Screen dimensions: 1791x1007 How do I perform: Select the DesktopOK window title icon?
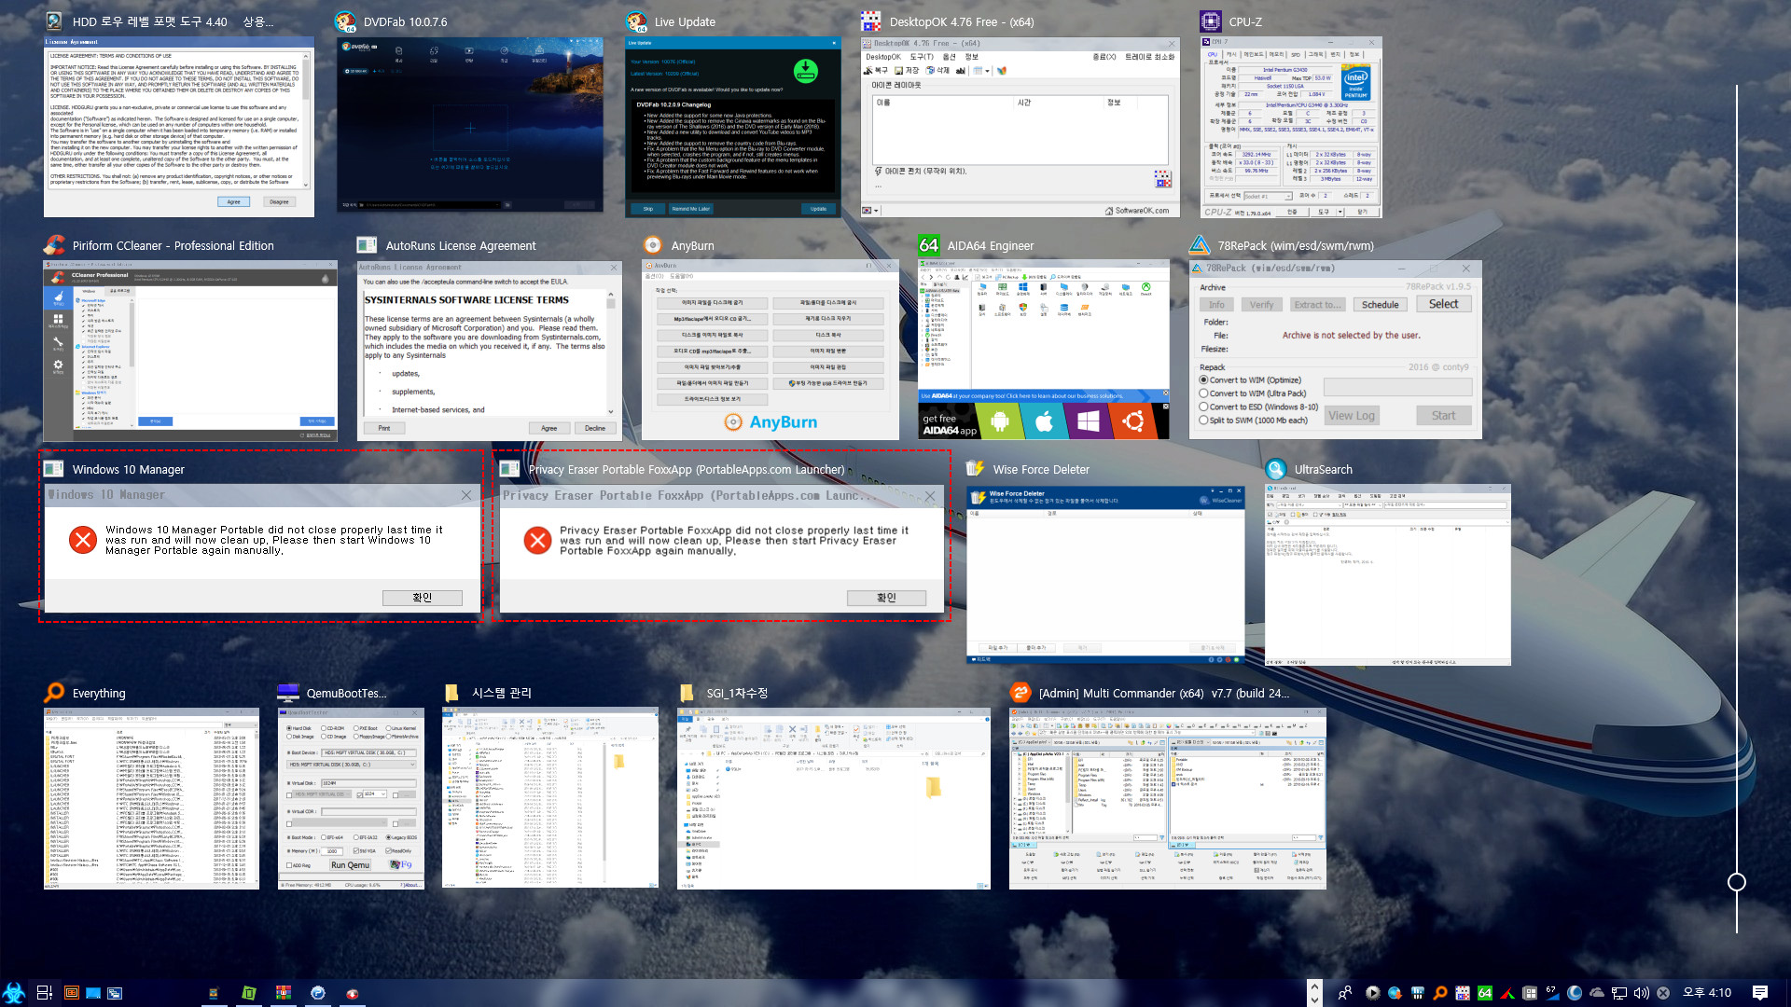(870, 21)
